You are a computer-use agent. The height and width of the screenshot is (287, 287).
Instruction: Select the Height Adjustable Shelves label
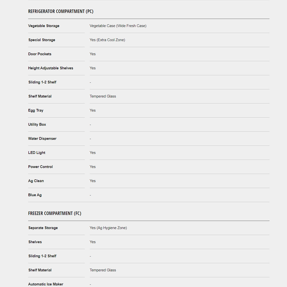pyautogui.click(x=51, y=68)
